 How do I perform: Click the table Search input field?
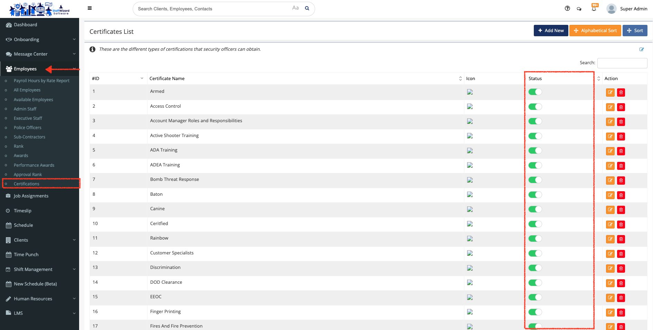[x=622, y=63]
